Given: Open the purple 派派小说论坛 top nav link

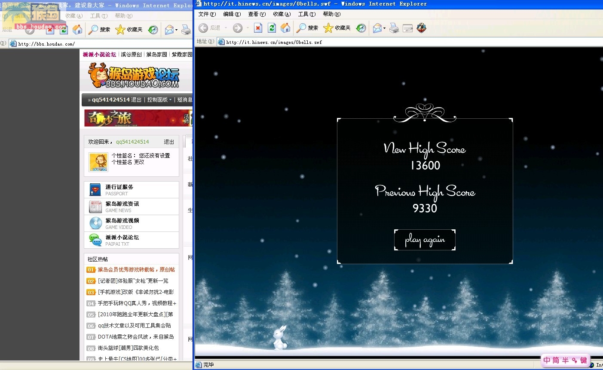Looking at the screenshot, I should pos(99,55).
